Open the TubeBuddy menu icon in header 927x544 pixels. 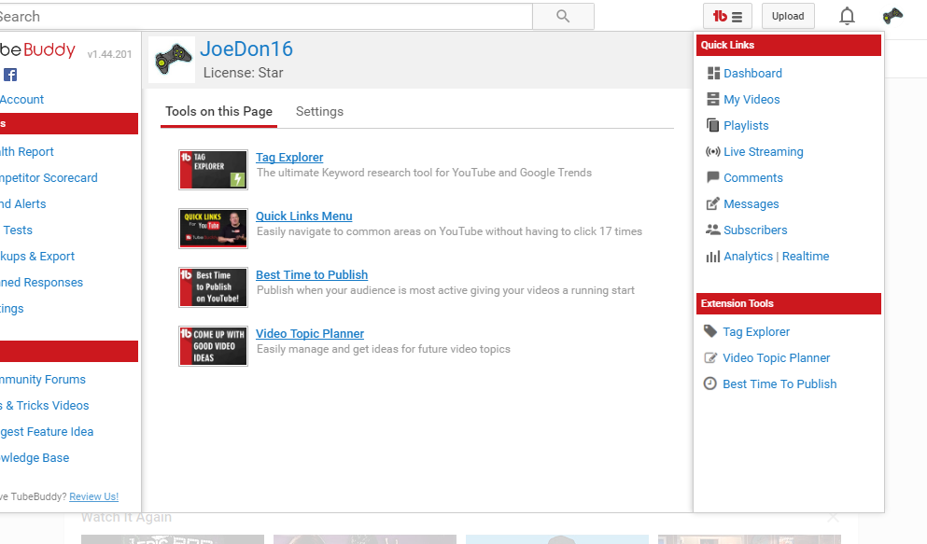pos(727,17)
